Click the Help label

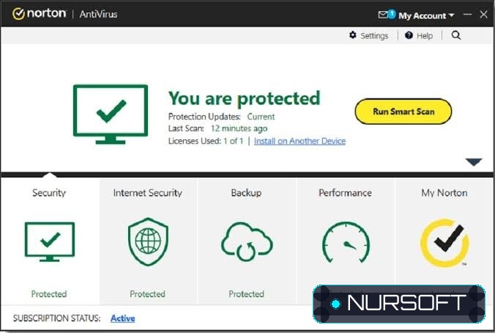(425, 36)
